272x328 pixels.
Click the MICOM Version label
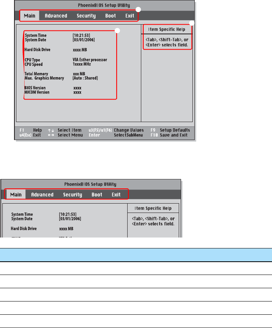tap(37, 92)
